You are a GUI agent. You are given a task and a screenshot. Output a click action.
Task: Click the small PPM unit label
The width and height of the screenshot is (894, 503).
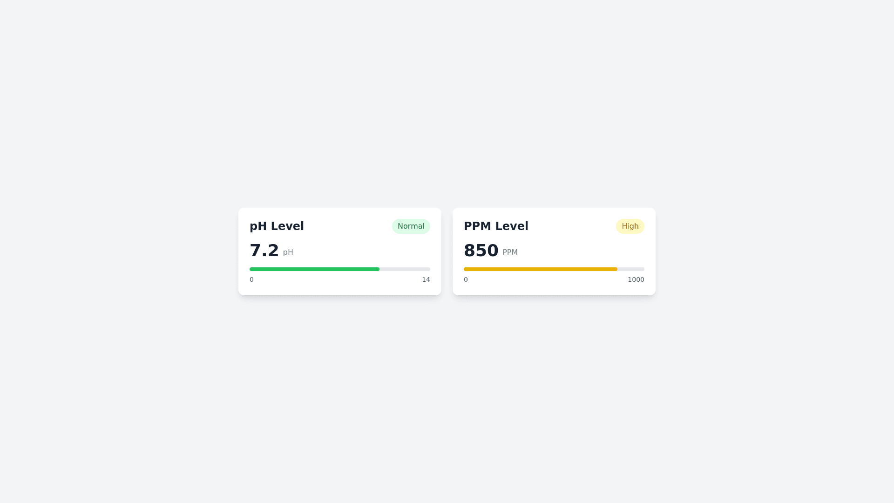(x=510, y=252)
